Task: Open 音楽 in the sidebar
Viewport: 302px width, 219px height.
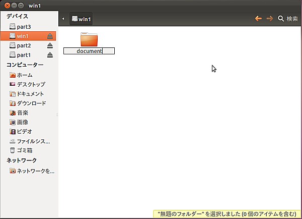Action: point(23,113)
